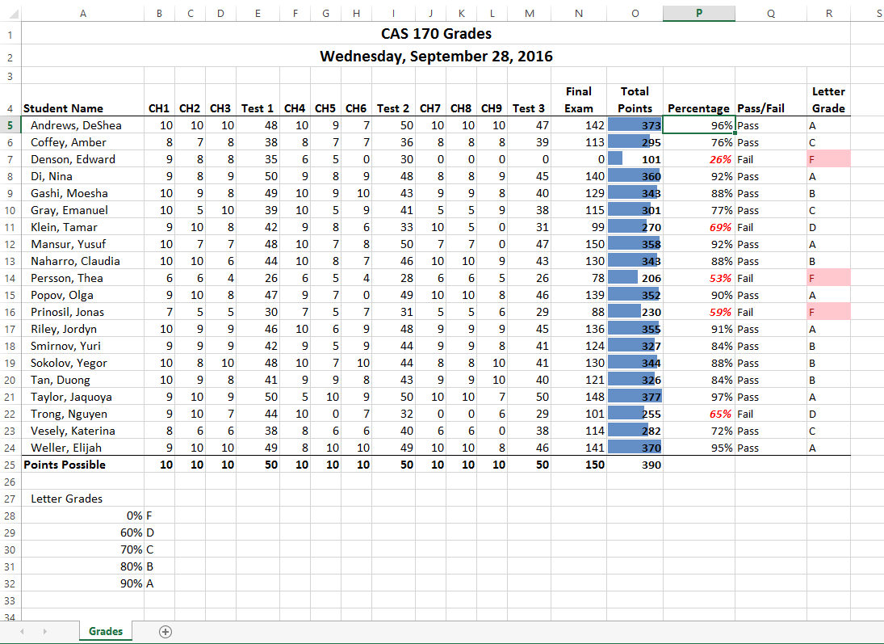Click Fail cell in Trong, Nguyen row
The width and height of the screenshot is (884, 644).
click(x=771, y=414)
